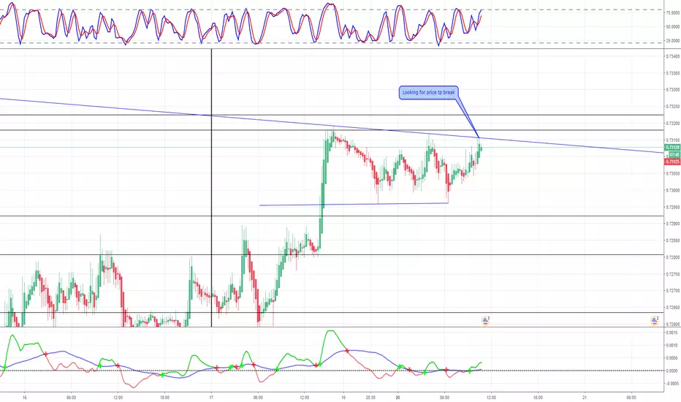Screen dimensions: 681x402
Task: Click the 0.73400 price scale value
Action: pyautogui.click(x=673, y=56)
